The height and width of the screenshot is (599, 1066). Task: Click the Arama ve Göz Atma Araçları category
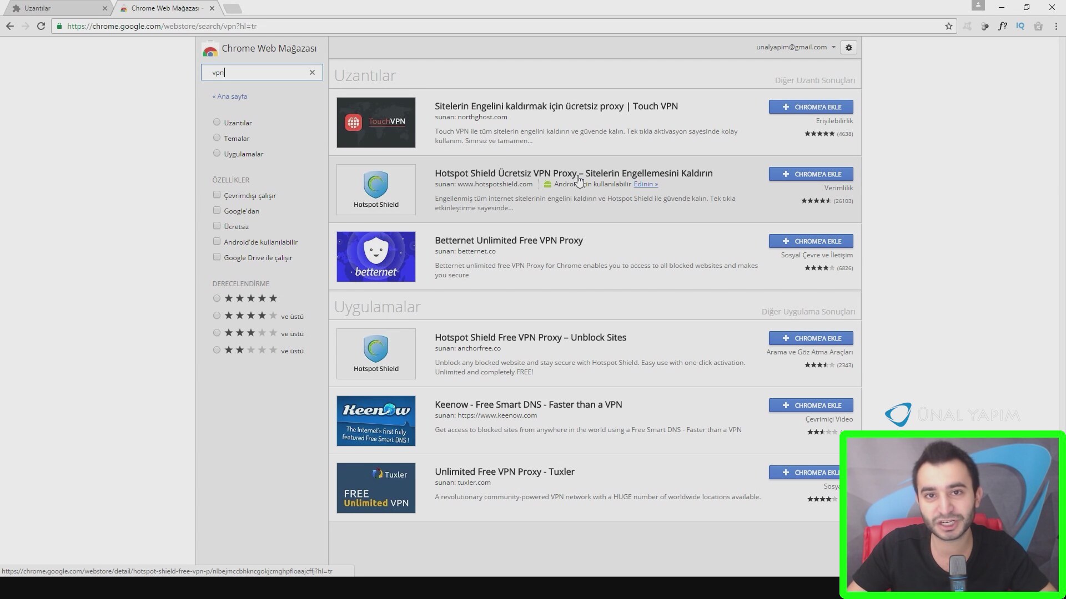point(809,352)
